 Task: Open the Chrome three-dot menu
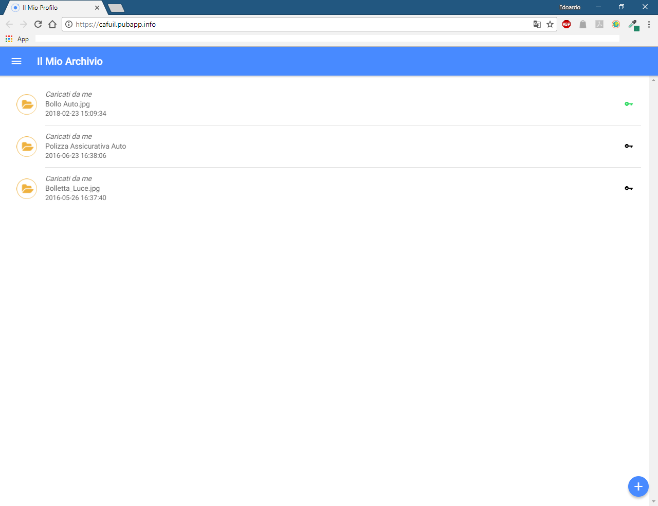(x=649, y=24)
